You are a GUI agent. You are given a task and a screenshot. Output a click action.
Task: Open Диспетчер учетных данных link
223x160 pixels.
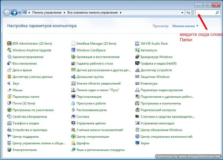click(33, 77)
